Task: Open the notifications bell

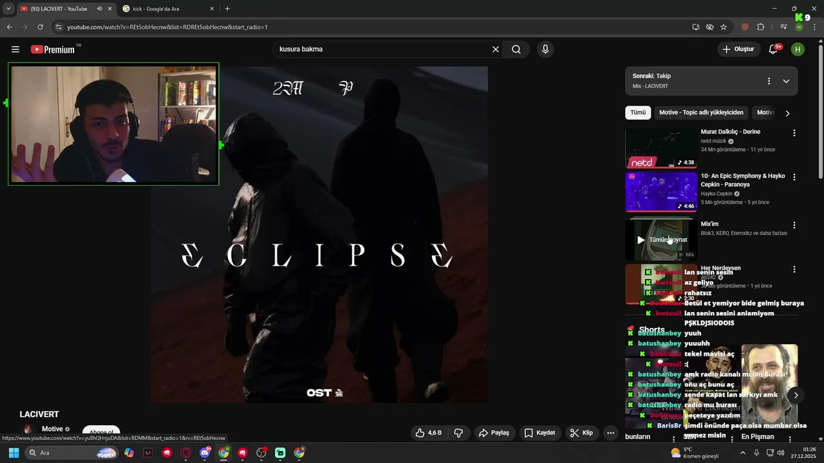Action: [x=774, y=50]
